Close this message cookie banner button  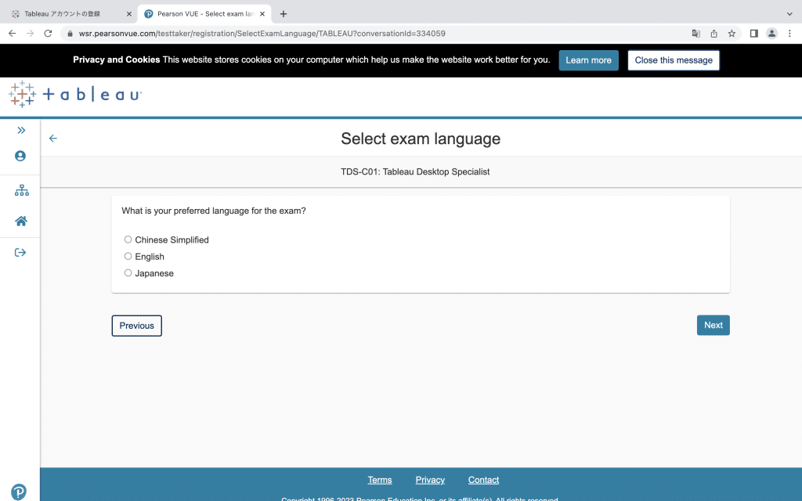[674, 60]
